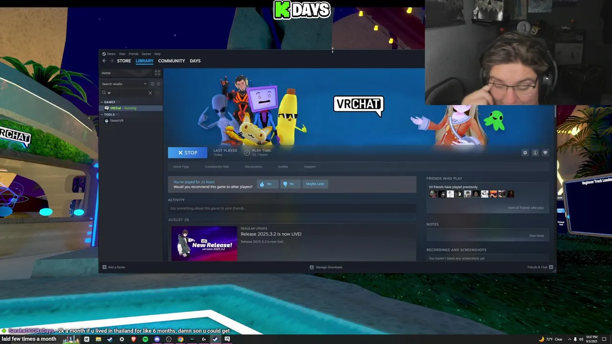612x344 pixels.
Task: Click the Steam page vertical scrollbar
Action: (555, 111)
